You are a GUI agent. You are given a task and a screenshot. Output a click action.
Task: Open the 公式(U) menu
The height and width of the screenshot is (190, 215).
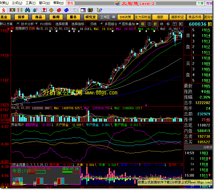point(17,3)
